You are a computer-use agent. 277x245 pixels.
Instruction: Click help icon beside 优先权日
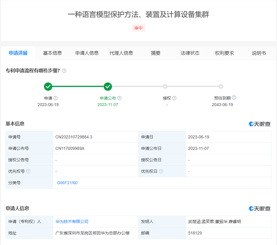click(x=161, y=171)
